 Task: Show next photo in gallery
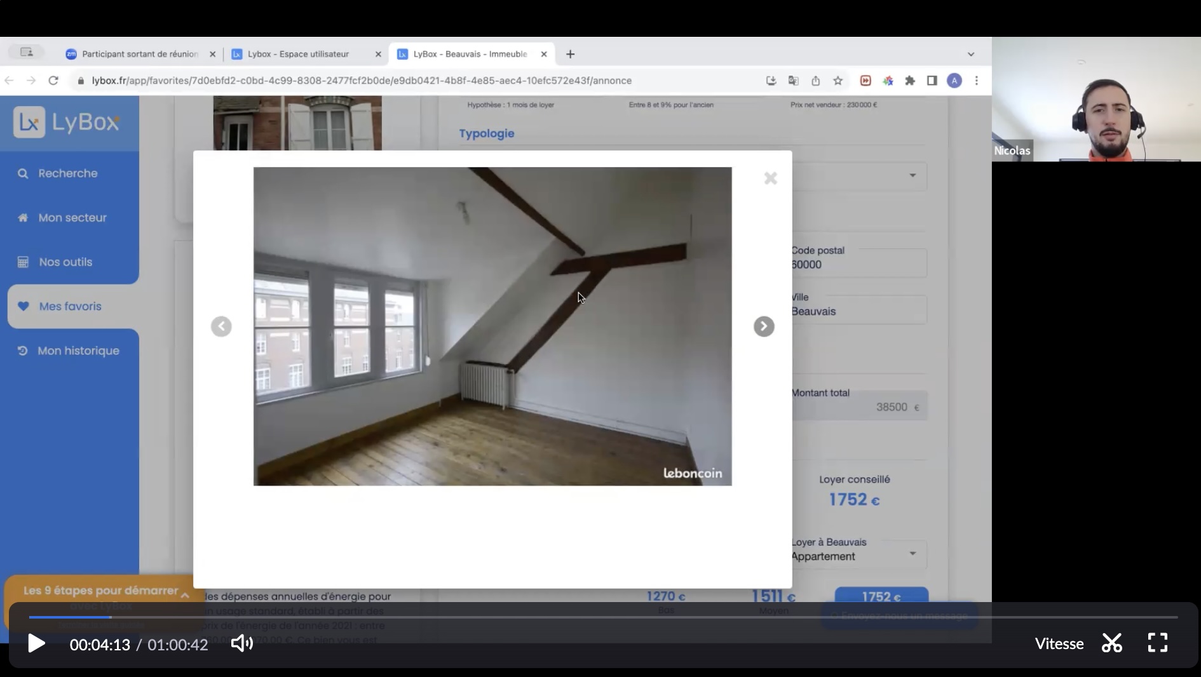pos(763,326)
